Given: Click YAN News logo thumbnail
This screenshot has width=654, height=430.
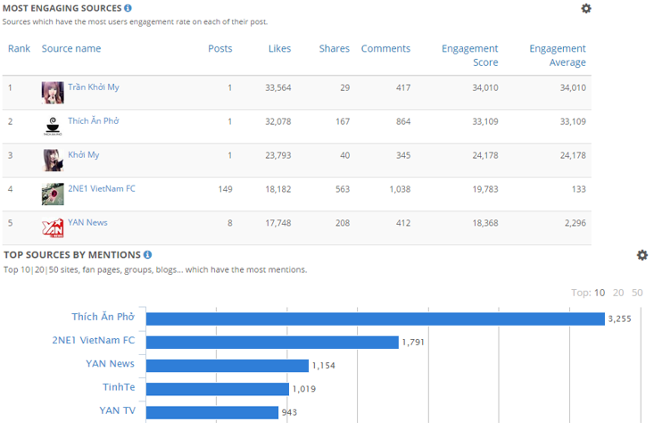Looking at the screenshot, I should (x=53, y=227).
